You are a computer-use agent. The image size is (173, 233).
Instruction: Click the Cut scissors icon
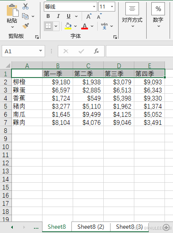click(x=26, y=6)
